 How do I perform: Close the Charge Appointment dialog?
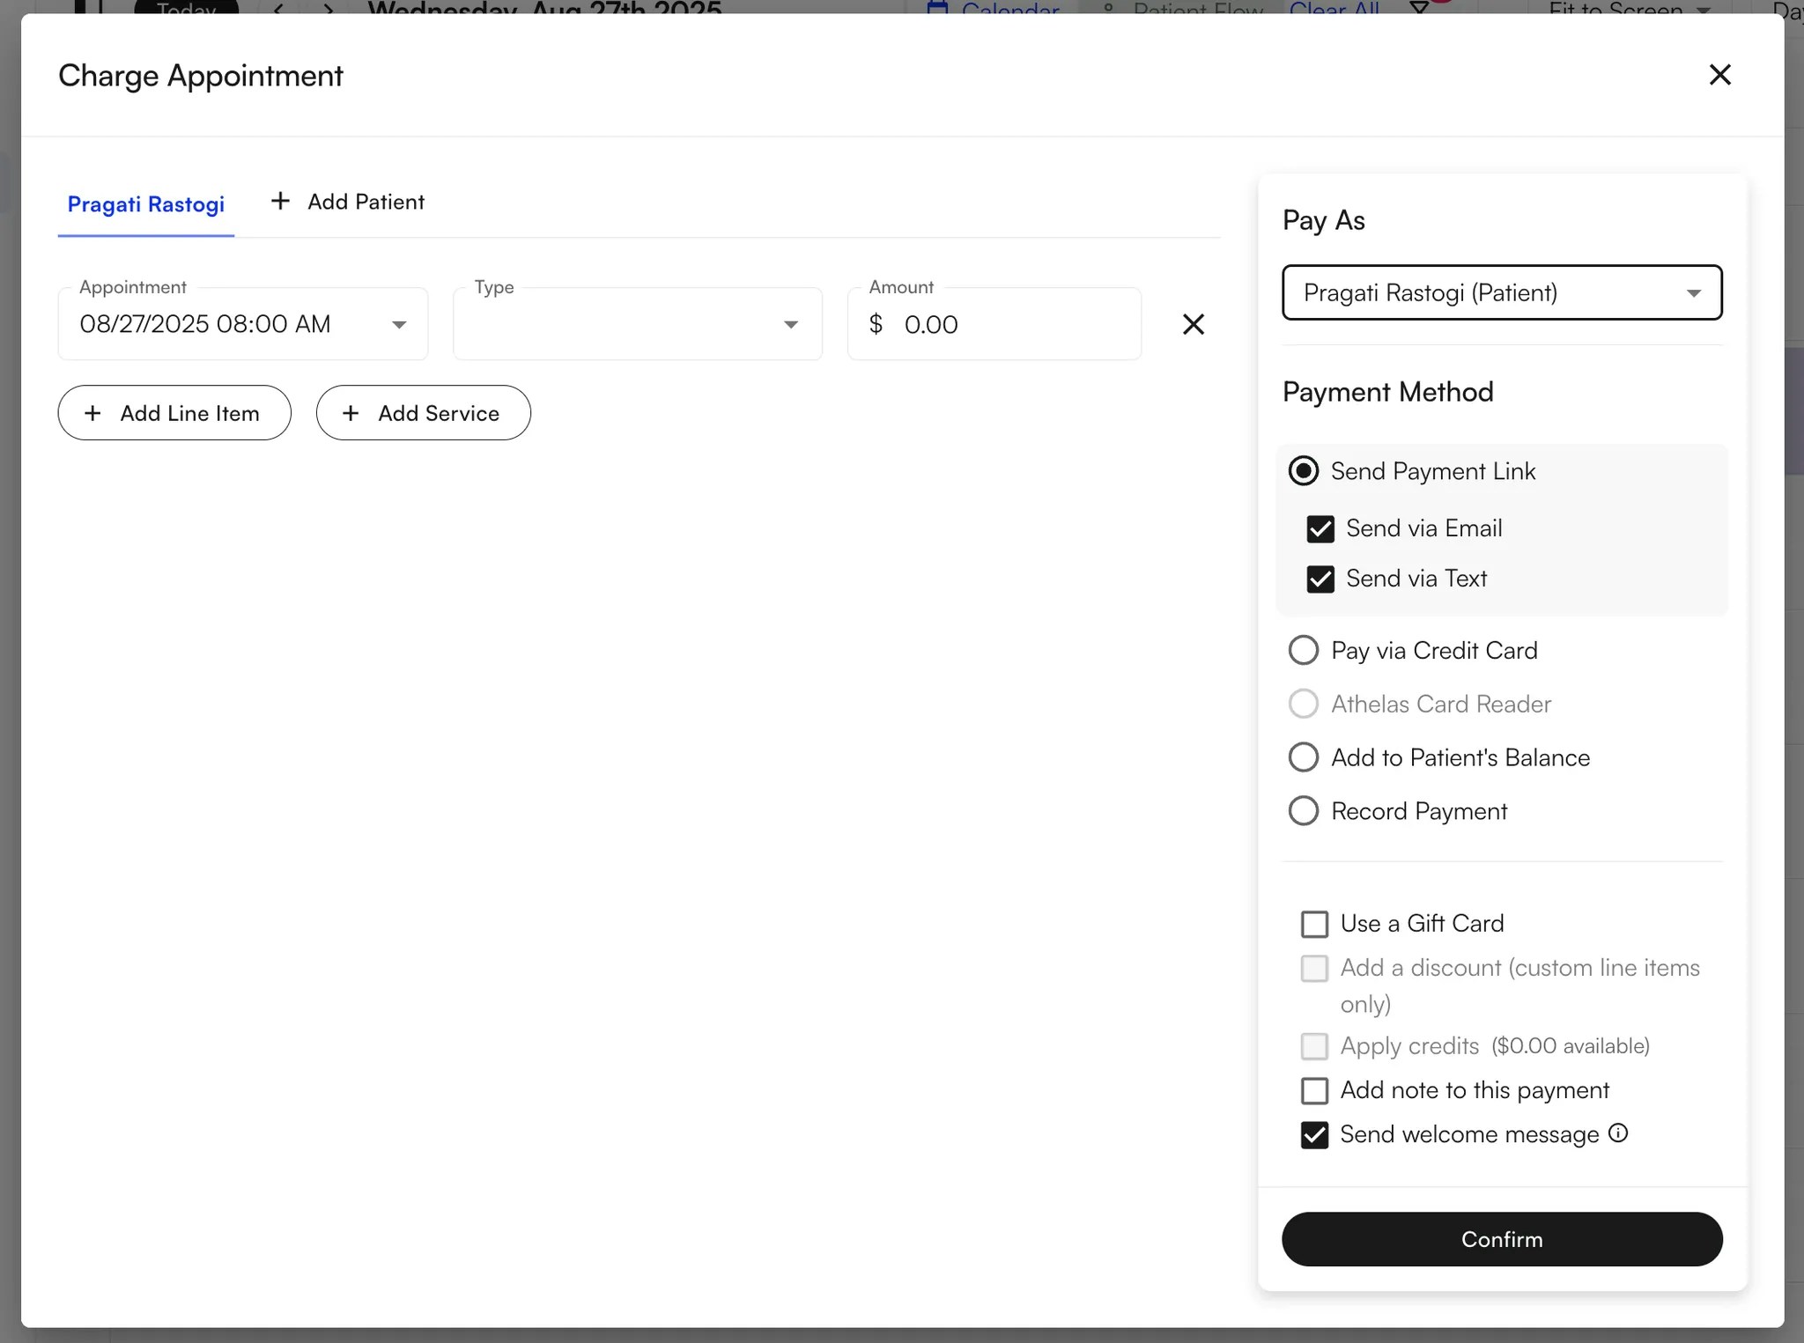1719,75
